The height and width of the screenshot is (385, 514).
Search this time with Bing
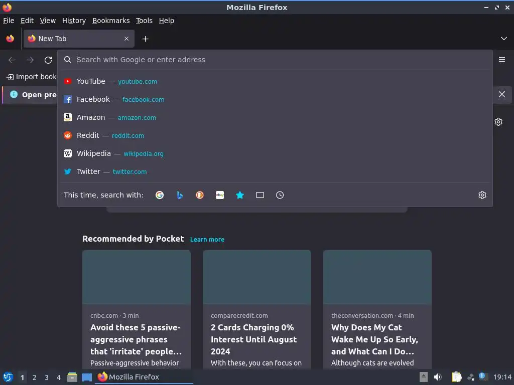tap(180, 195)
